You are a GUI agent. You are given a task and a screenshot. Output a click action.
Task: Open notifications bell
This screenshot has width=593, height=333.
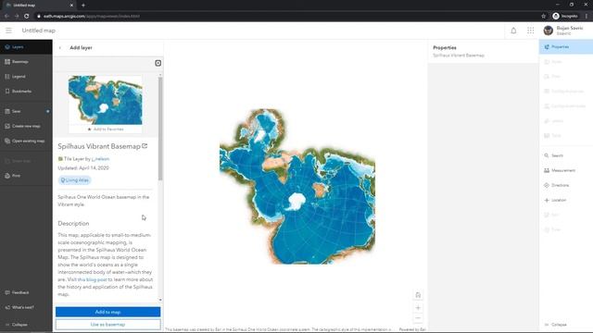point(513,31)
